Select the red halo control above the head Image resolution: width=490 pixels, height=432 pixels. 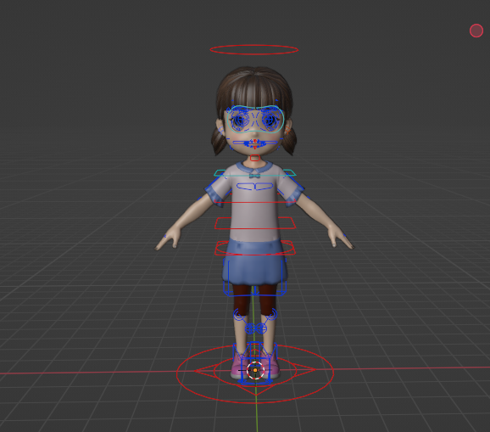(x=254, y=50)
